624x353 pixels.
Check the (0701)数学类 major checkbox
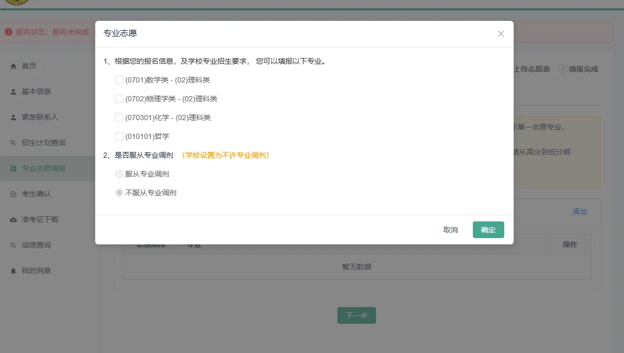click(119, 80)
